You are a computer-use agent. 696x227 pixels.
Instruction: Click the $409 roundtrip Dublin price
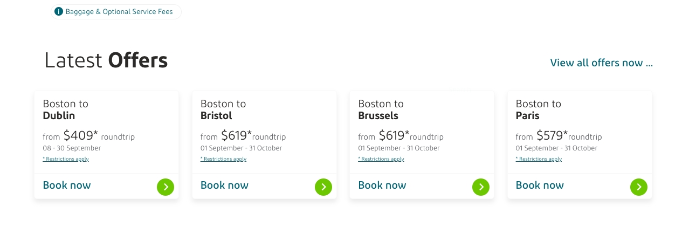(x=89, y=136)
